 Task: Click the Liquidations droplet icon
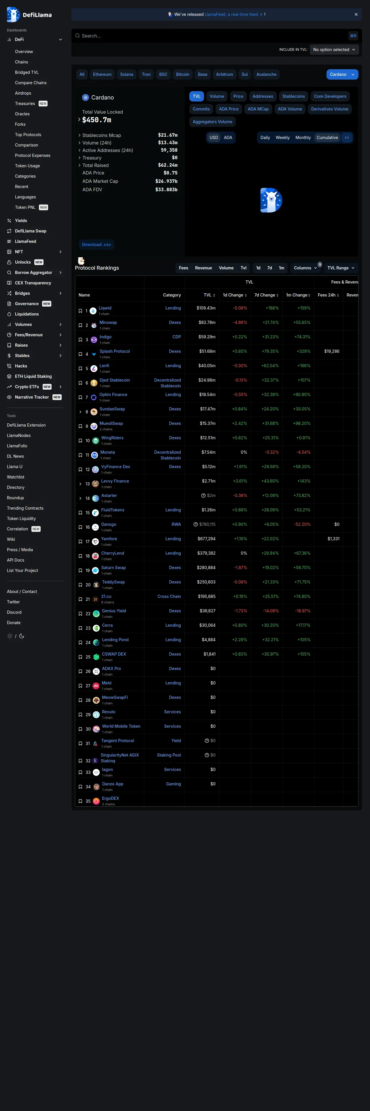coord(9,314)
